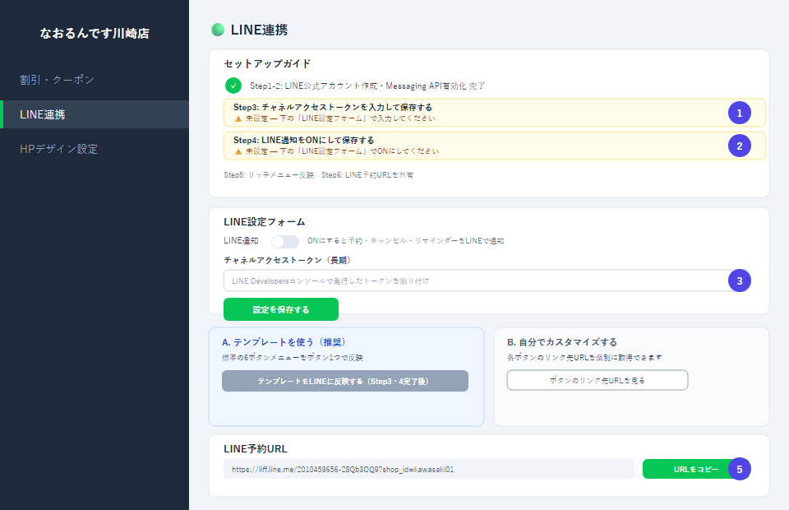Click the 各ボタンのリンク先URL description text
The height and width of the screenshot is (510, 789).
pyautogui.click(x=584, y=358)
